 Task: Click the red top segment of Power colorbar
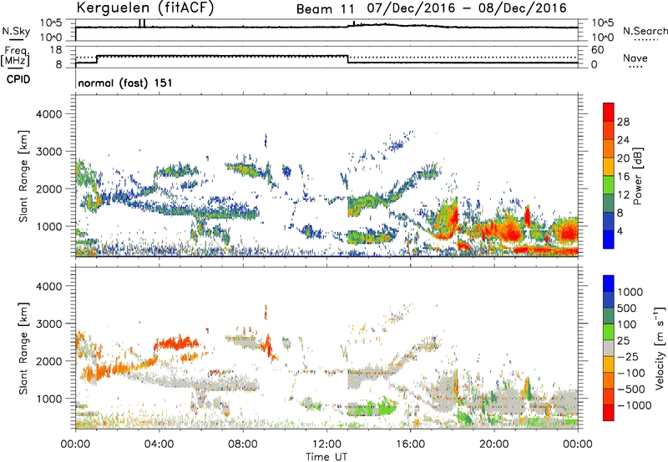pos(609,112)
